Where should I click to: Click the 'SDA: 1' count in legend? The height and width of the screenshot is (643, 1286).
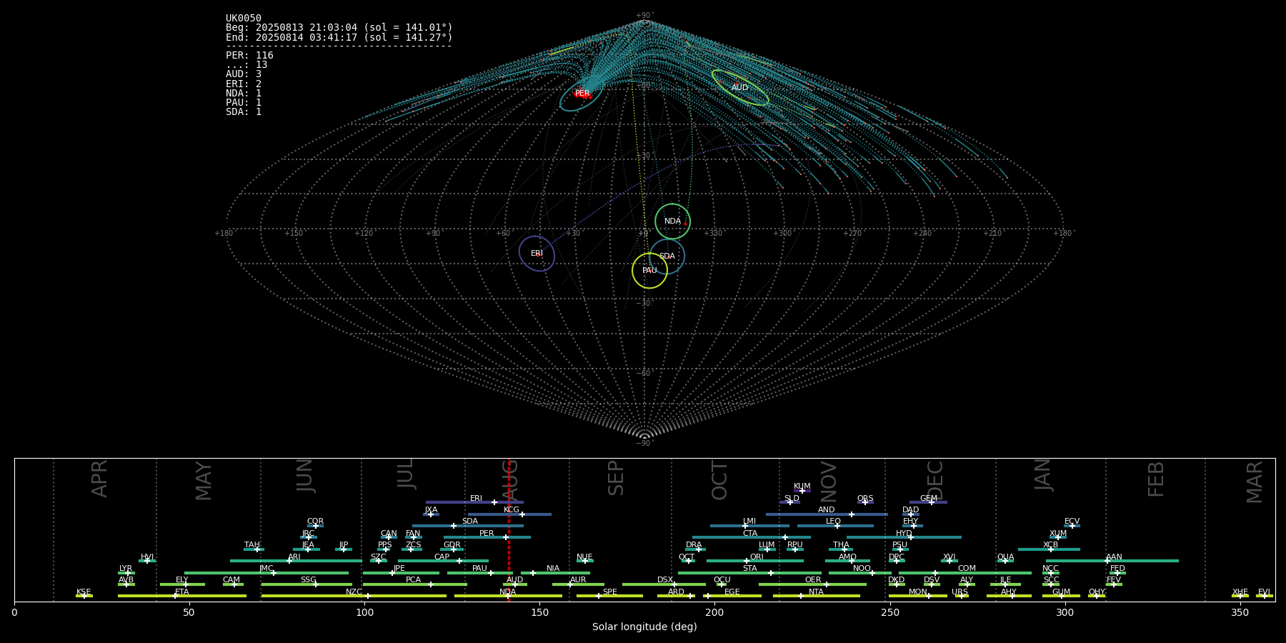click(244, 112)
